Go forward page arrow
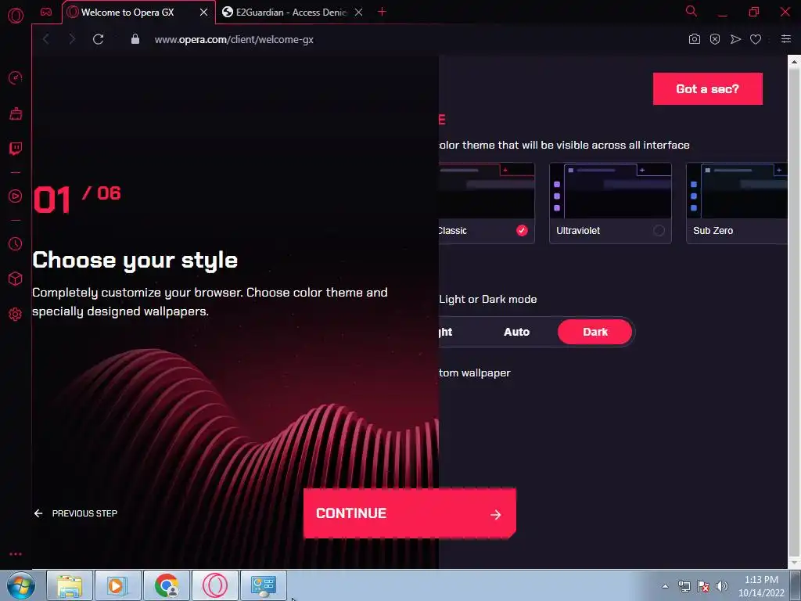801x601 pixels. (x=72, y=39)
